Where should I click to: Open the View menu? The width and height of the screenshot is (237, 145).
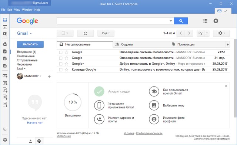coord(17,10)
